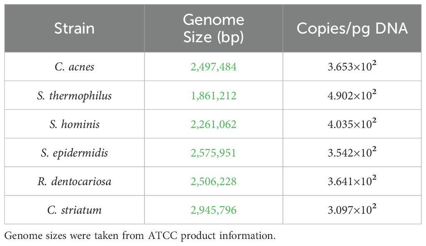Select the C. striatum strain cell
Image resolution: width=426 pixels, height=246 pixels.
[74, 210]
